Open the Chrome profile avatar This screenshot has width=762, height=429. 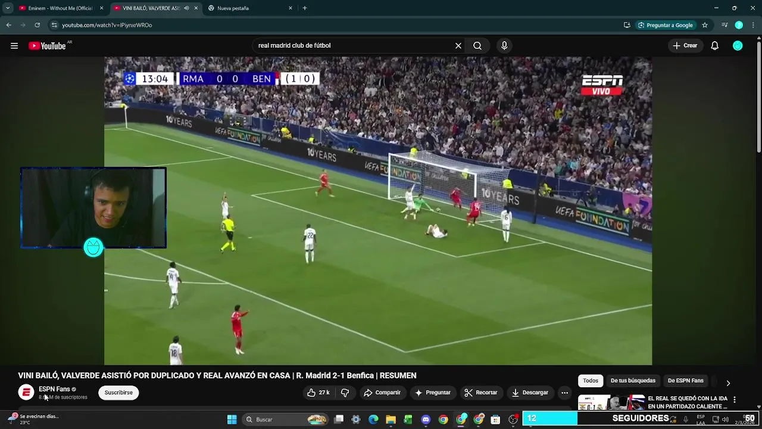(739, 25)
